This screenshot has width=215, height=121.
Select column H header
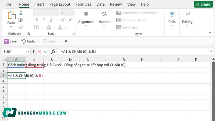pos(142,59)
